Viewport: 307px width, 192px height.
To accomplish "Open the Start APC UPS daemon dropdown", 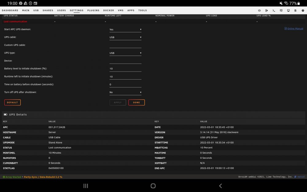I will click(125, 29).
